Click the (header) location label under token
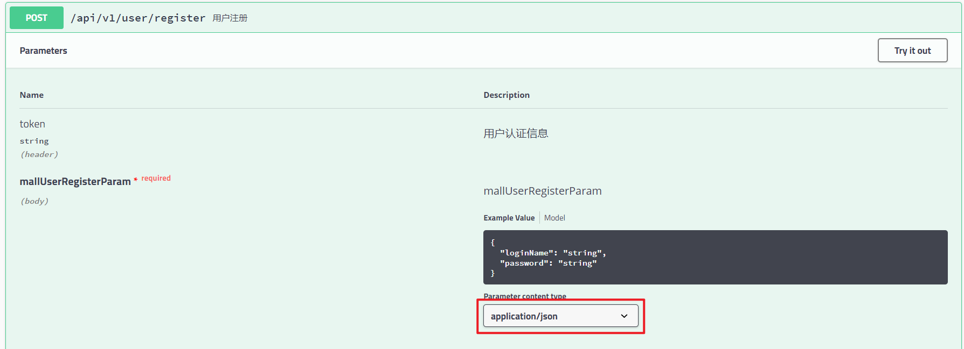 (39, 154)
